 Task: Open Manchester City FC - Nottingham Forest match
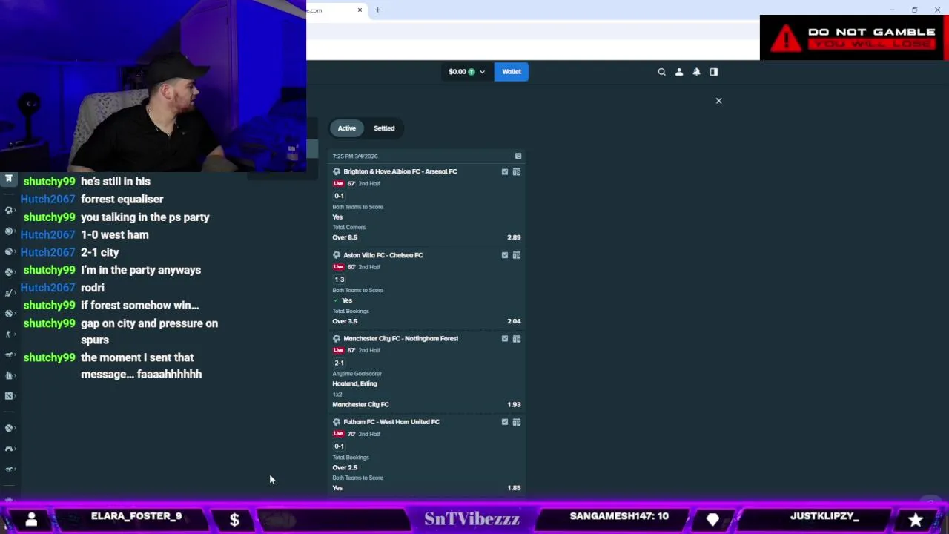click(400, 338)
